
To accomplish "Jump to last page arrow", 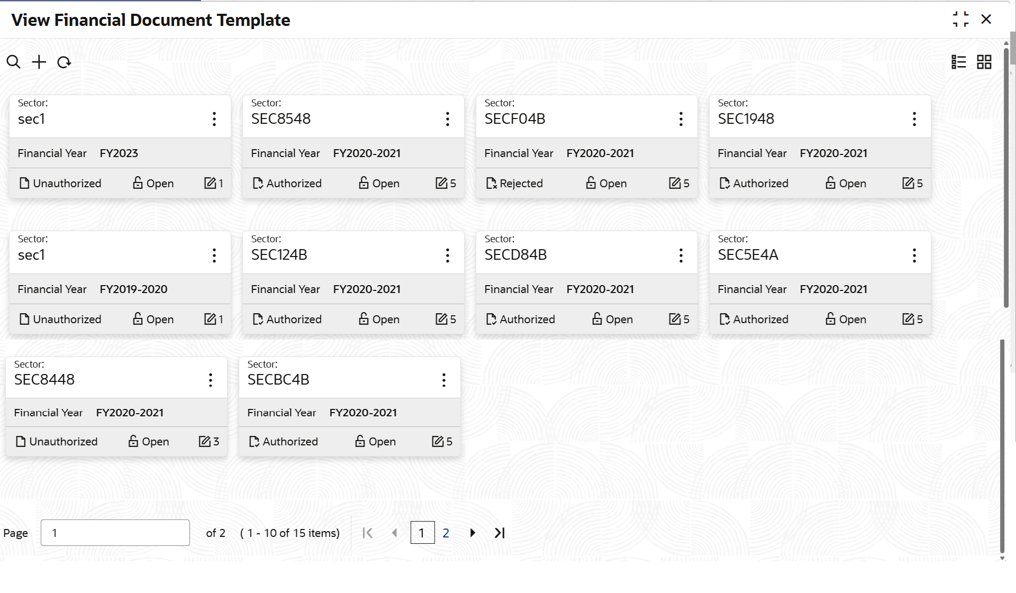I will point(500,533).
